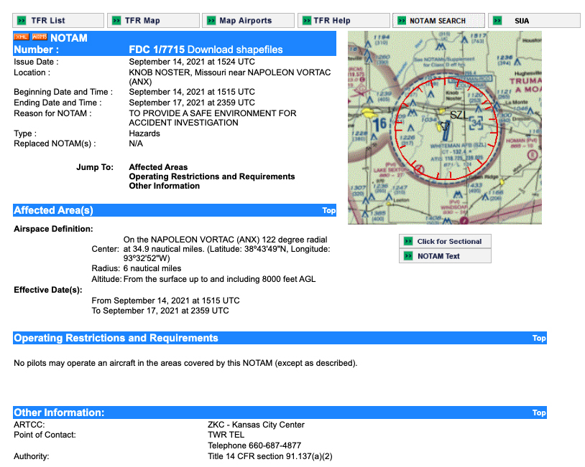Click the SUA button

(533, 21)
